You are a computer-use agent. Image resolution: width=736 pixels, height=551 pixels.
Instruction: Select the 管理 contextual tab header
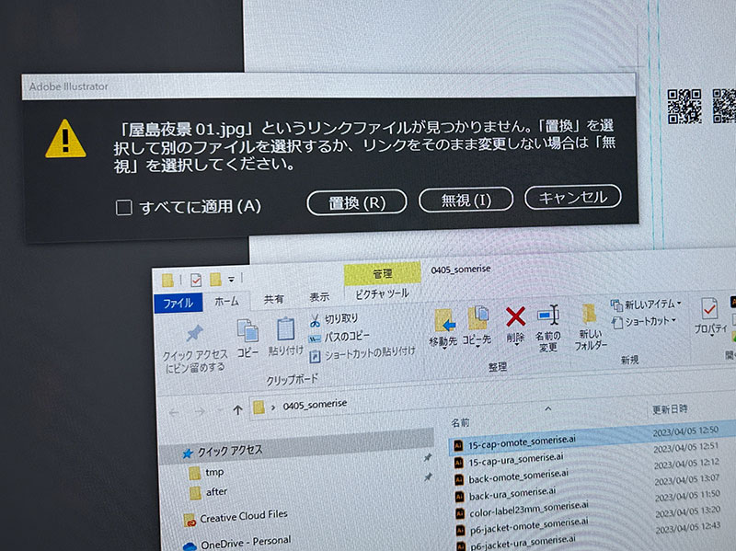pyautogui.click(x=382, y=273)
